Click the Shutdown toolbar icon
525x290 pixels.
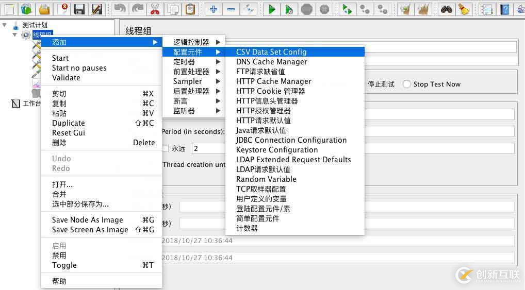pyautogui.click(x=324, y=9)
